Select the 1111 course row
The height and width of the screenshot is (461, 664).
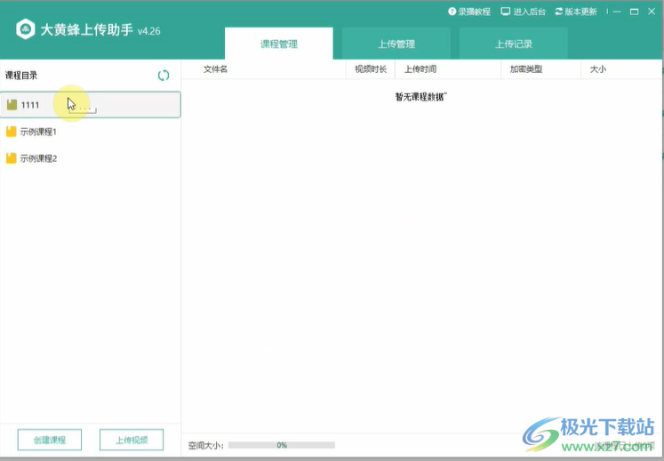(91, 105)
